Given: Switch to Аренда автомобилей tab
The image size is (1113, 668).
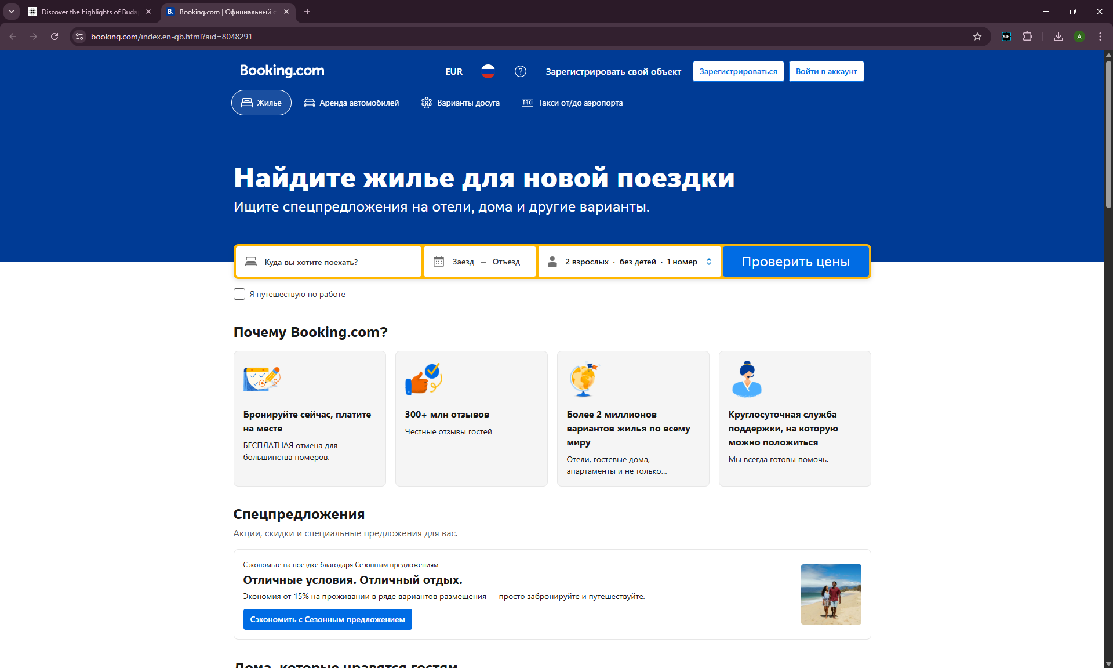Looking at the screenshot, I should pyautogui.click(x=351, y=103).
